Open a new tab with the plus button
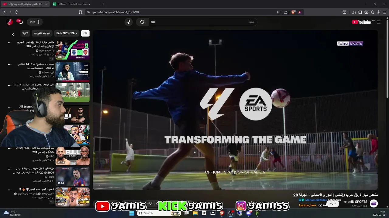 [104, 4]
